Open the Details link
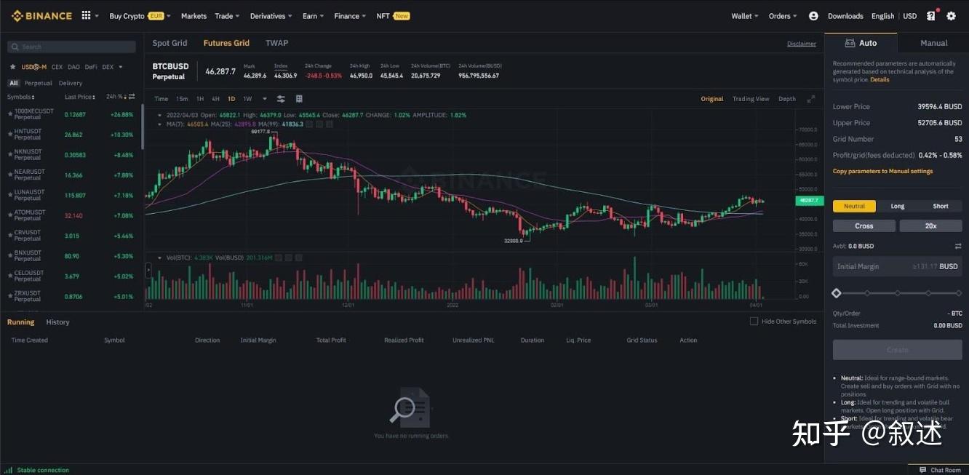Screen dimensions: 969x475 [x=880, y=80]
